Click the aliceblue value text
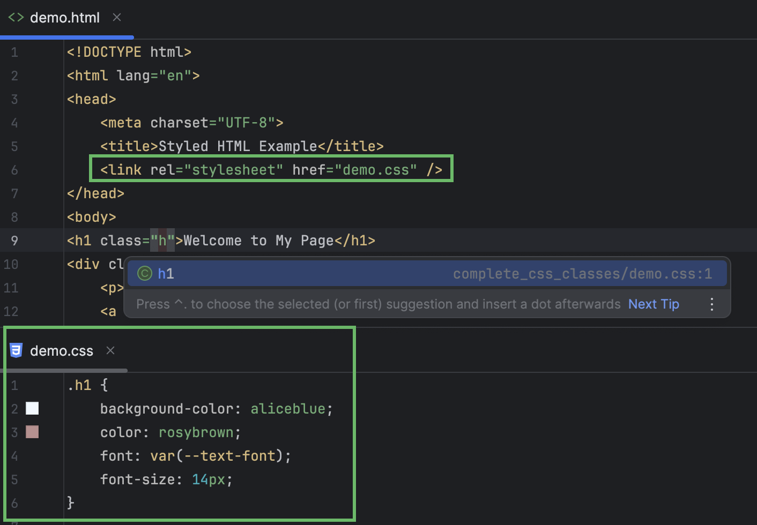The height and width of the screenshot is (525, 757). point(288,409)
